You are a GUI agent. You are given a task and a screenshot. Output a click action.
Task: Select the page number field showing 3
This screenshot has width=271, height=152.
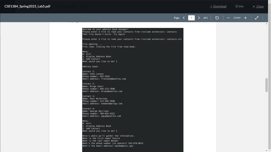pos(191,18)
